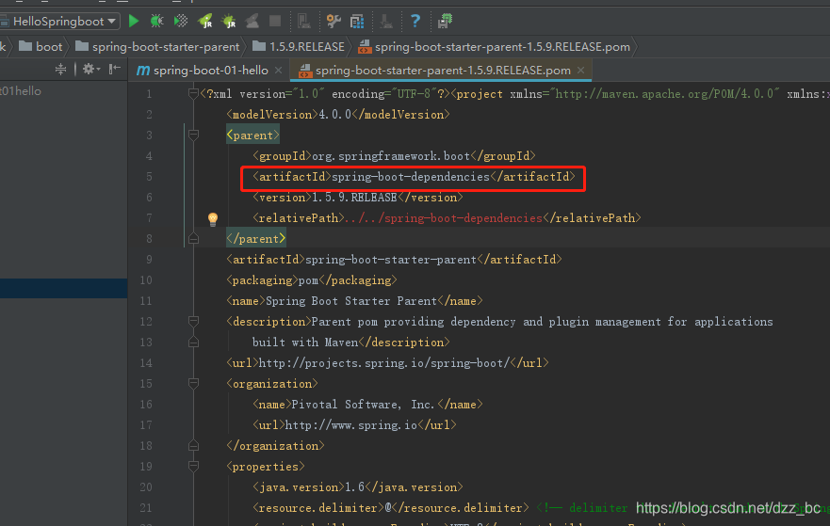
Task: Collapse all in the project panel
Action: pyautogui.click(x=61, y=70)
